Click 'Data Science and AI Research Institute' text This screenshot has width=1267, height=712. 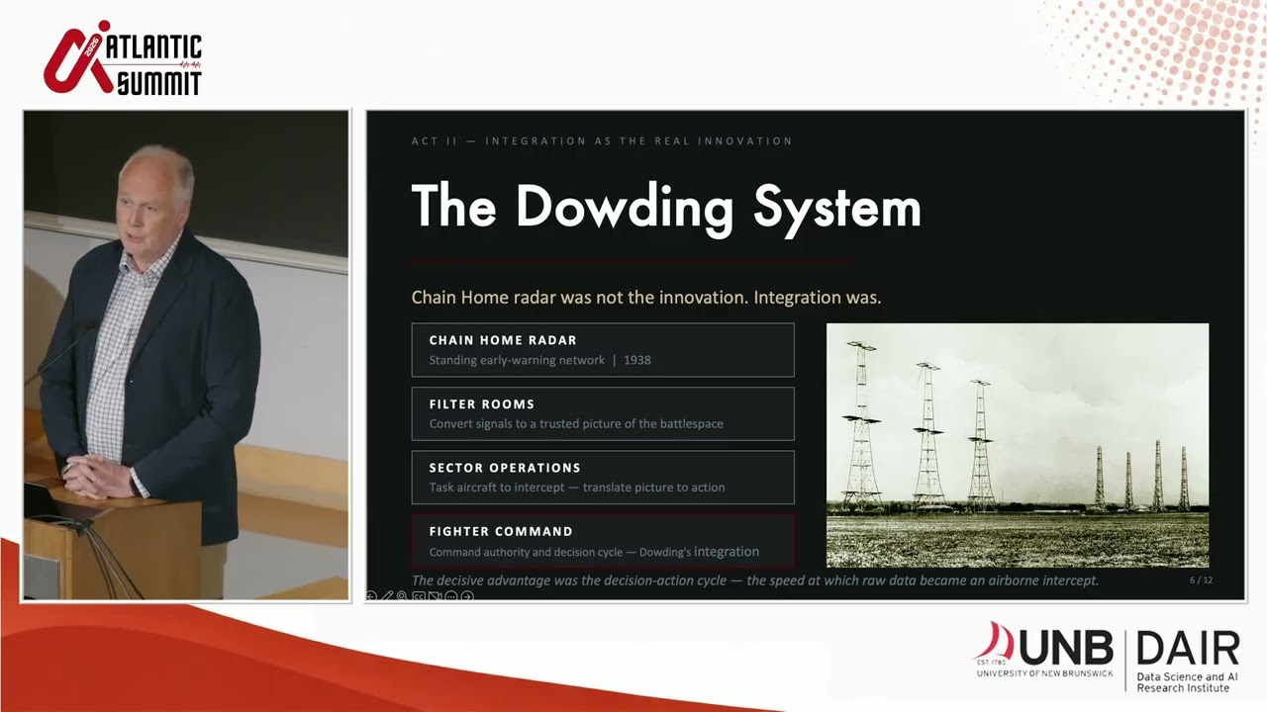(x=1188, y=682)
